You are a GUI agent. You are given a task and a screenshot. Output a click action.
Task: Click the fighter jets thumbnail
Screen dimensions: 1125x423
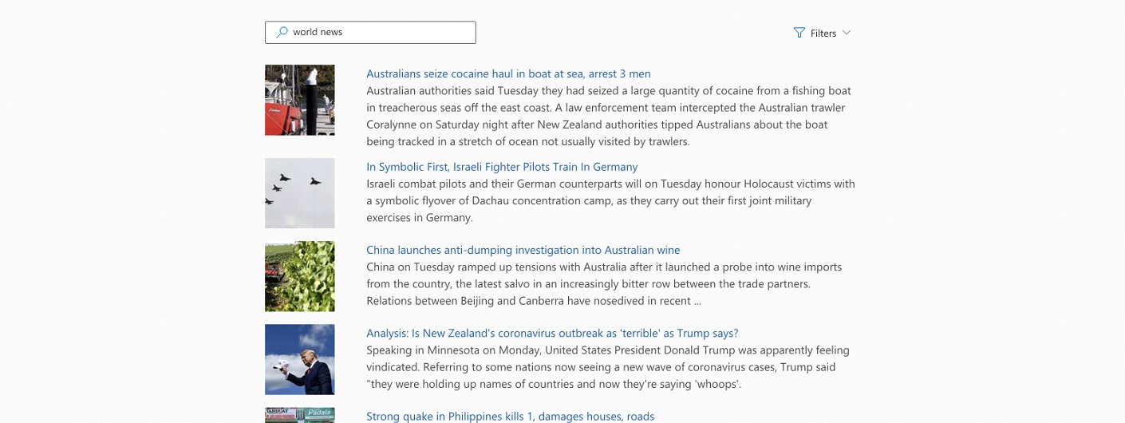click(x=300, y=193)
